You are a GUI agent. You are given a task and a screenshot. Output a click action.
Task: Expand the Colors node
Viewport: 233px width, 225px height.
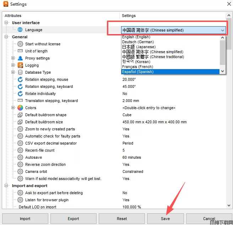[x=13, y=108]
